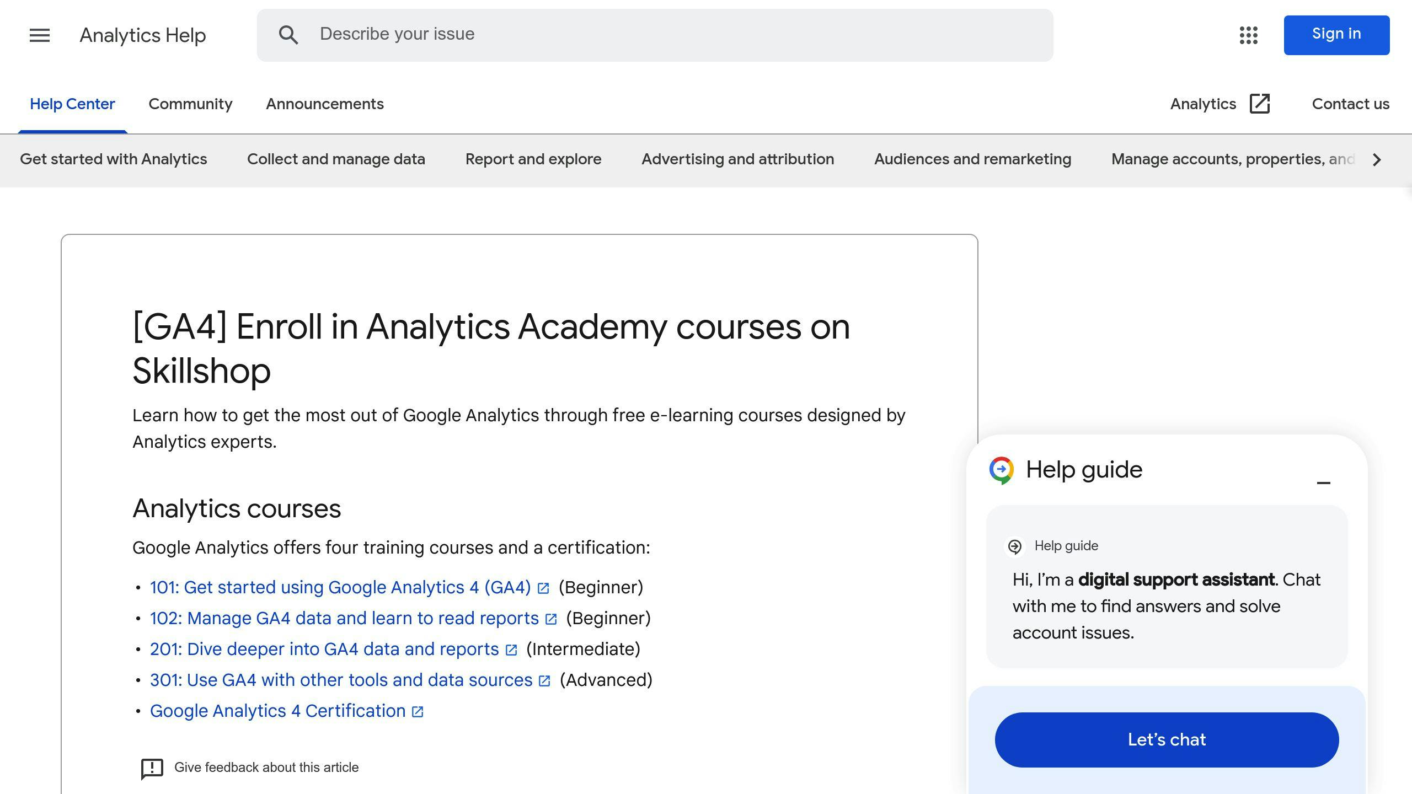Open Collect and manage data category
This screenshot has width=1412, height=794.
coord(336,159)
